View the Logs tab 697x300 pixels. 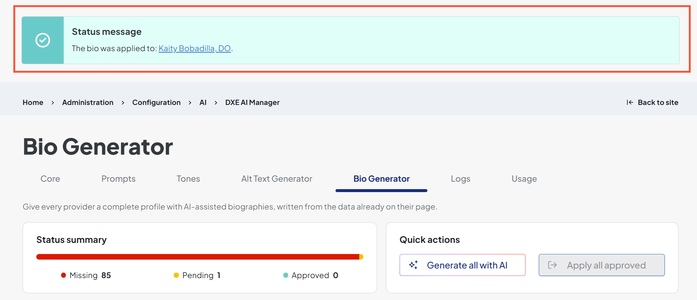tap(460, 179)
